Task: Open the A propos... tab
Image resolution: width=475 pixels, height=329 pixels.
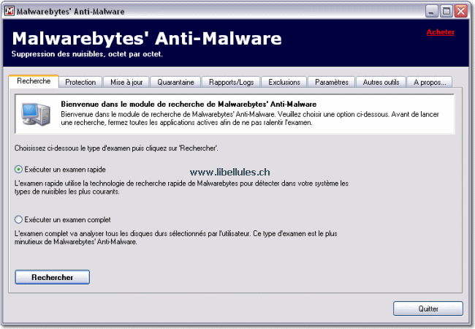Action: click(x=430, y=82)
